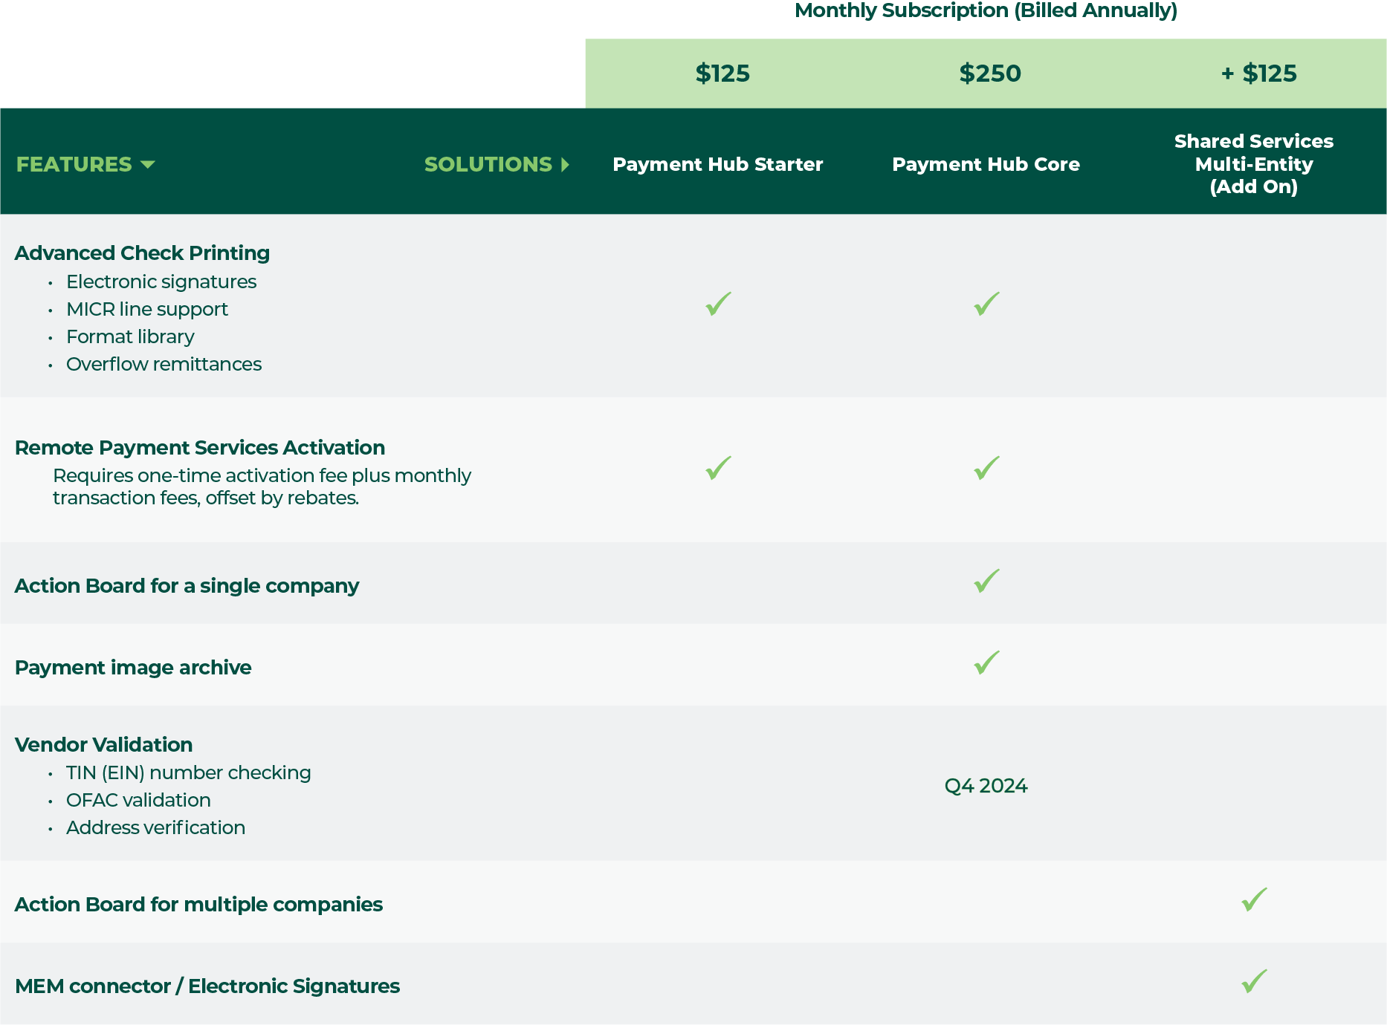Image resolution: width=1387 pixels, height=1025 pixels.
Task: Click Core checkmark for Advanced Check Printing
Action: [x=987, y=304]
